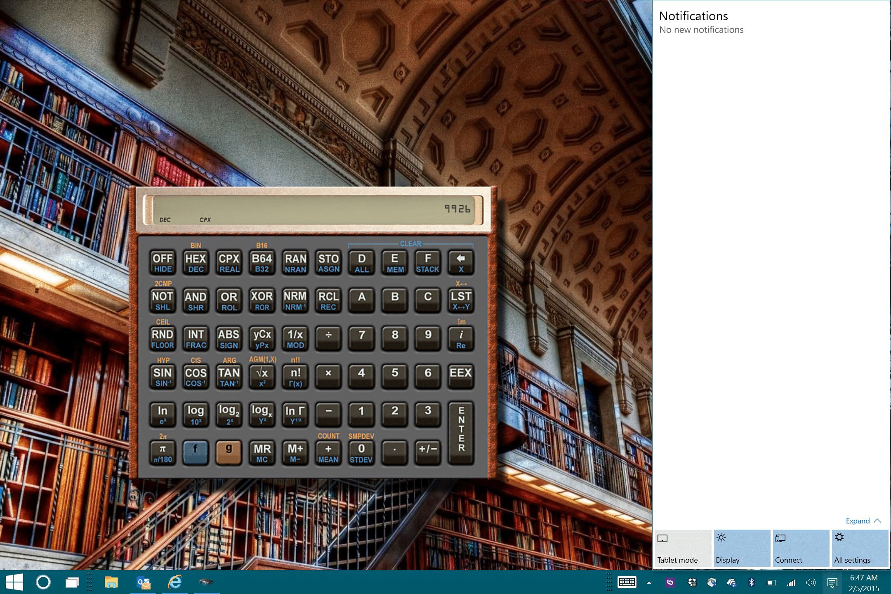Click the INT/FRAC key

click(x=196, y=339)
